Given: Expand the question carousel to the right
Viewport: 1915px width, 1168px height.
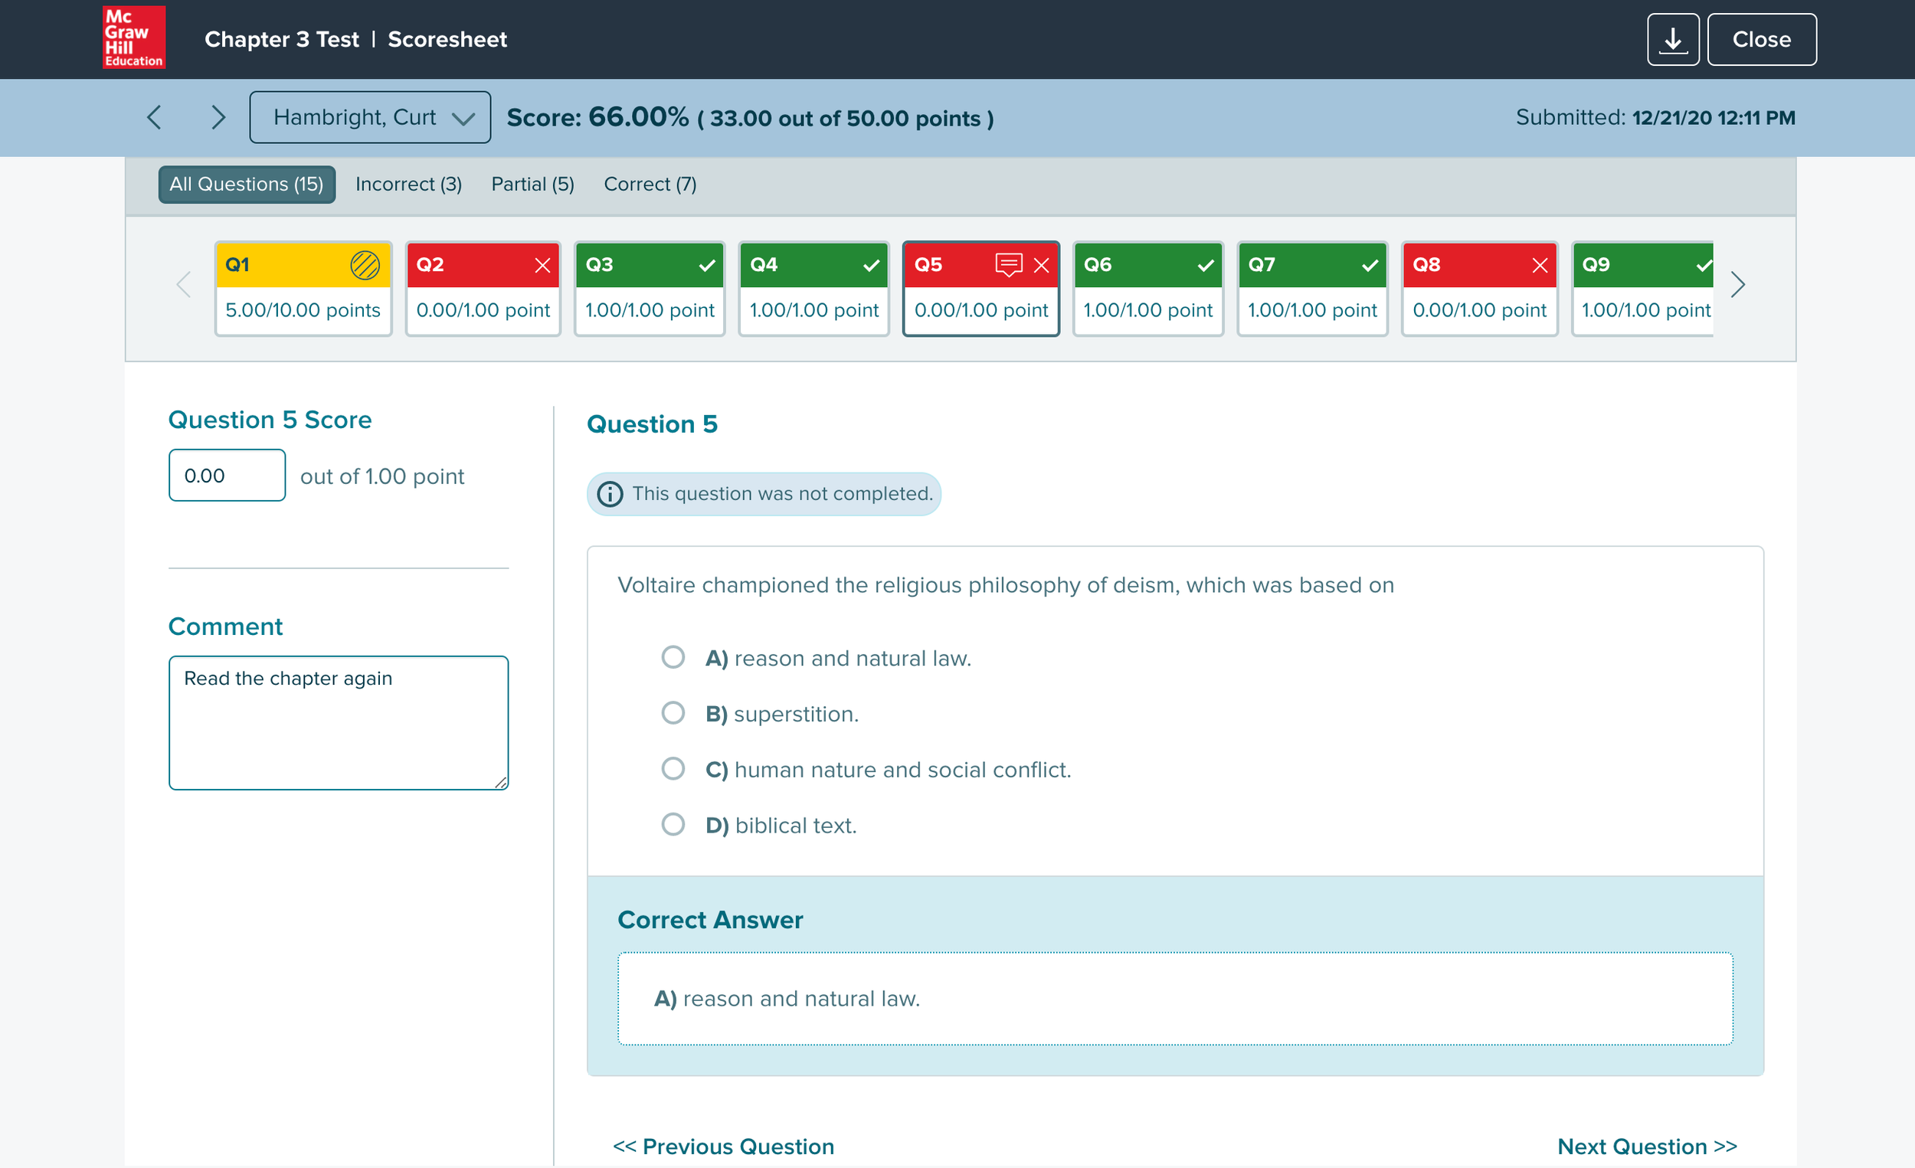Looking at the screenshot, I should 1738,285.
